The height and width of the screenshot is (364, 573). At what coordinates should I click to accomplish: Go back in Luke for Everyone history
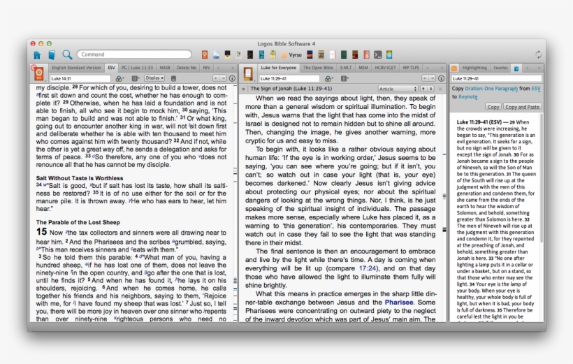coord(425,78)
